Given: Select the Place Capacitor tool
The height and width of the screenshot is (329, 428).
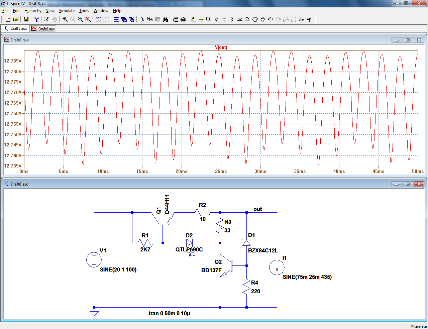Looking at the screenshot, I should tap(224, 19).
